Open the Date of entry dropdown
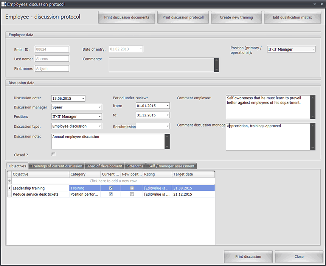The image size is (326, 266). 141,49
